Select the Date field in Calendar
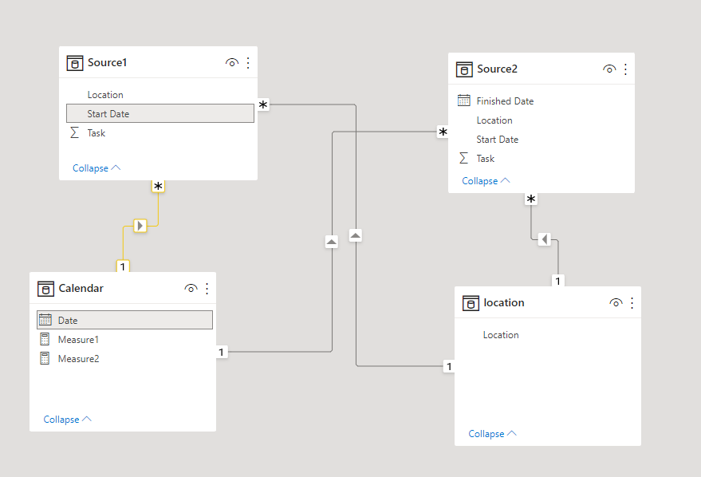The width and height of the screenshot is (701, 477). coord(124,320)
